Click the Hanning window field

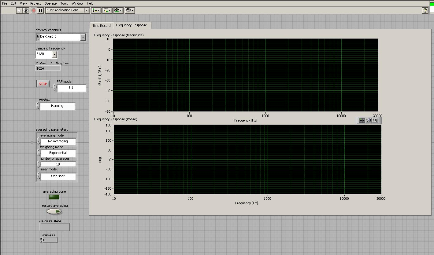coord(57,106)
